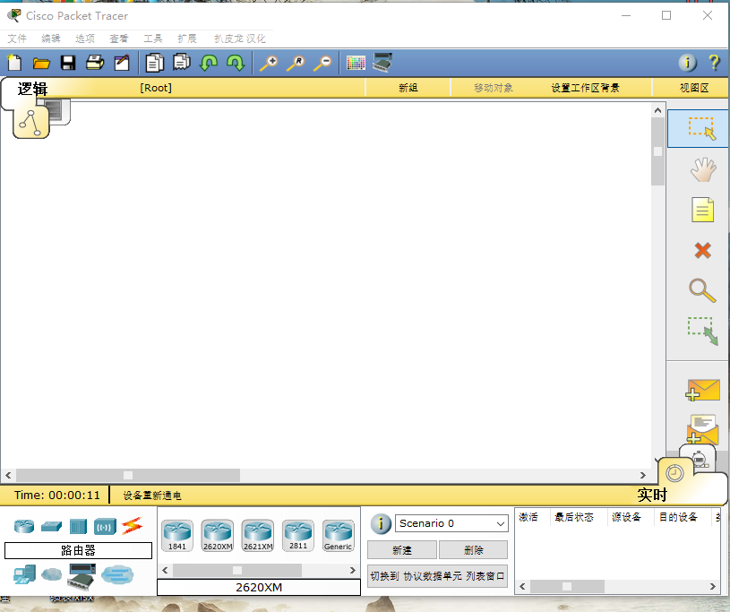
Task: Create a new file from the toolbar
Action: (14, 63)
